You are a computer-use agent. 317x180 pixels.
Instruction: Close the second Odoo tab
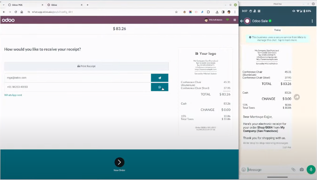[81, 5]
